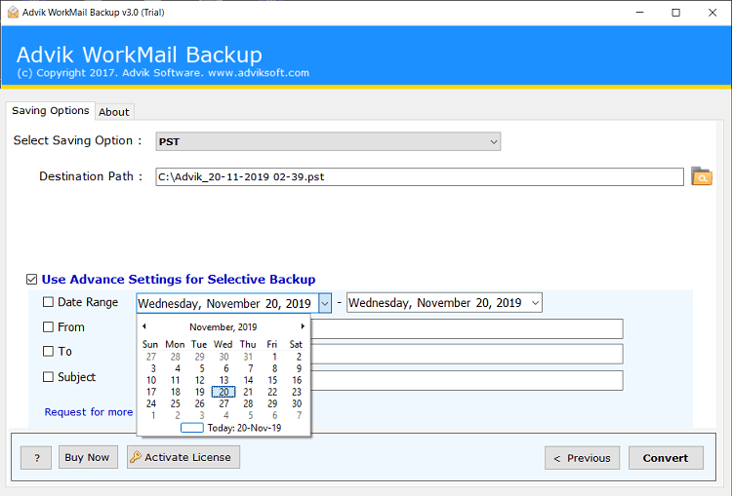The width and height of the screenshot is (732, 496).
Task: Click the key icon on Activate License
Action: [x=136, y=457]
